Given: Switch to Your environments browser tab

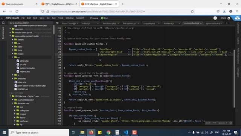Looking at the screenshot, I should click(14, 4).
